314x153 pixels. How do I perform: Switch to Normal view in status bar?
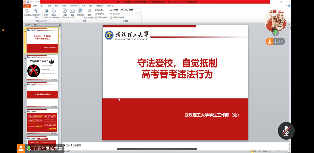point(252,151)
